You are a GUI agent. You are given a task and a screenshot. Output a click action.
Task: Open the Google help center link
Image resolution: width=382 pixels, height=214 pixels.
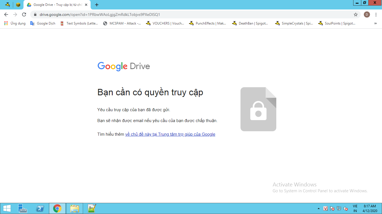pyautogui.click(x=170, y=134)
